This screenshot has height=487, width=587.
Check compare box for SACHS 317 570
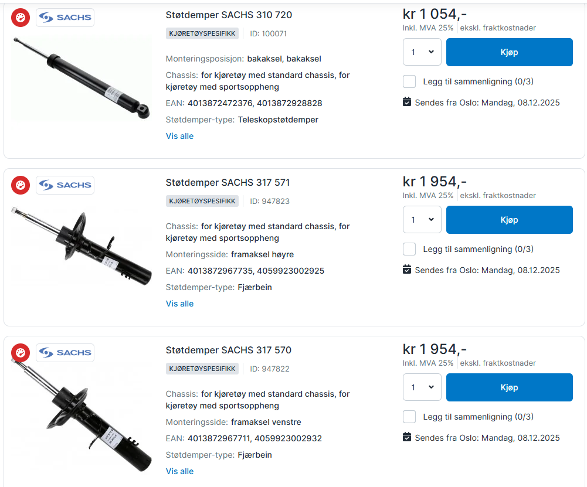[x=409, y=417]
